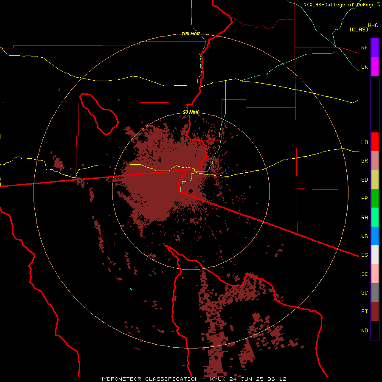Image resolution: width=382 pixels, height=382 pixels.
Task: Click the GC gray legend swatch
Action: pyautogui.click(x=375, y=292)
